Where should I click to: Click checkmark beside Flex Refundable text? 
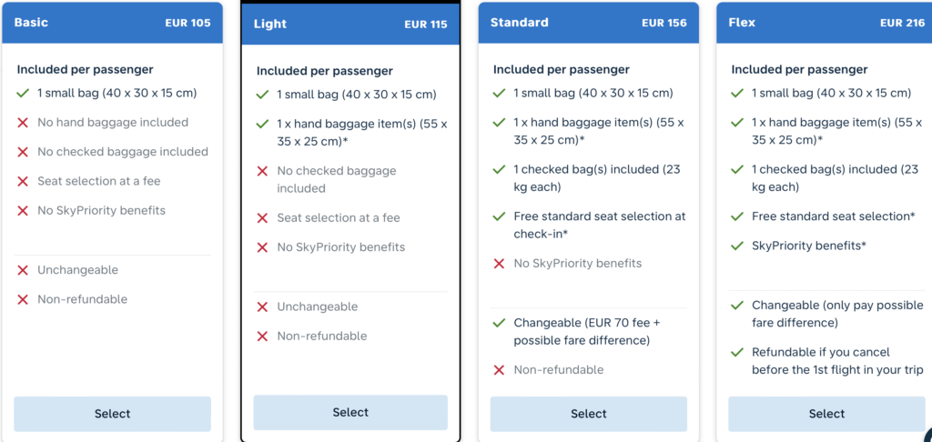point(737,352)
